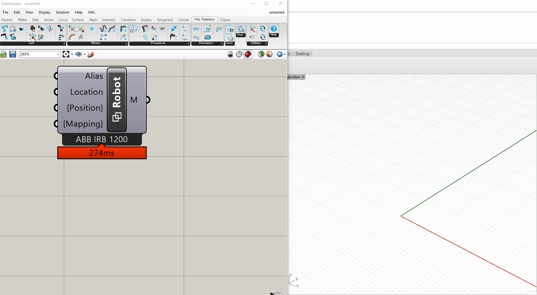Open the zoom extents dropdown arrow

point(72,54)
